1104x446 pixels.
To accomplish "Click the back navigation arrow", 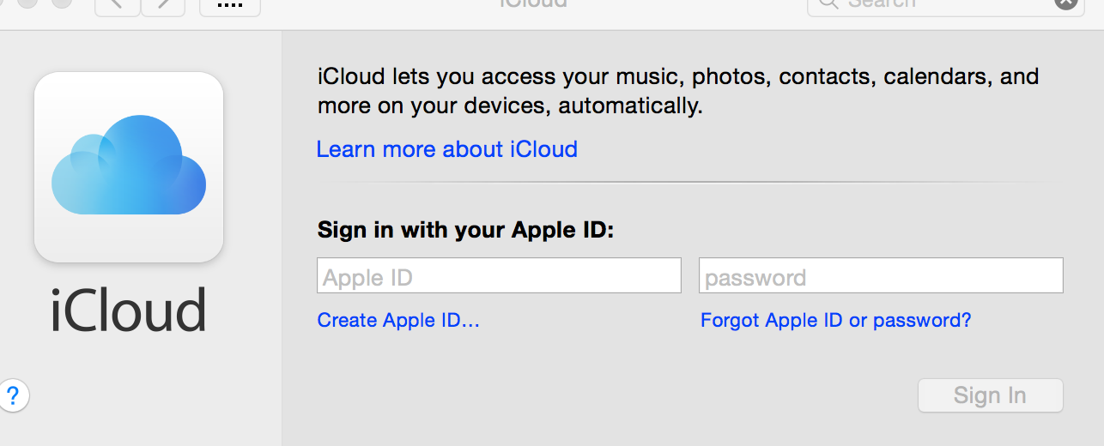I will pos(118,4).
